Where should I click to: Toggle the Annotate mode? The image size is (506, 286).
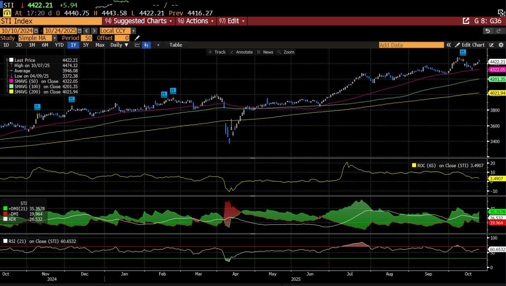tap(241, 52)
